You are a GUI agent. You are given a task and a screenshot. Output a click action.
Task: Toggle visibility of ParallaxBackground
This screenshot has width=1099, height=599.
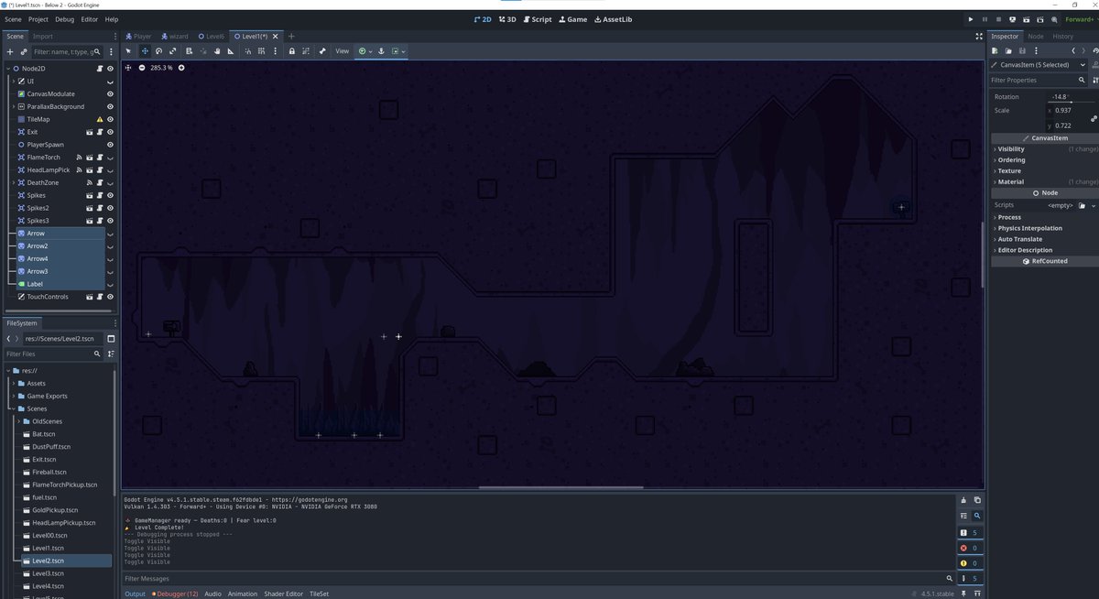click(x=110, y=106)
